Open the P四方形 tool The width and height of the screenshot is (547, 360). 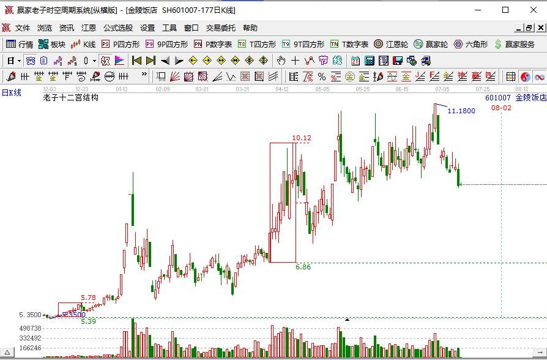click(121, 44)
